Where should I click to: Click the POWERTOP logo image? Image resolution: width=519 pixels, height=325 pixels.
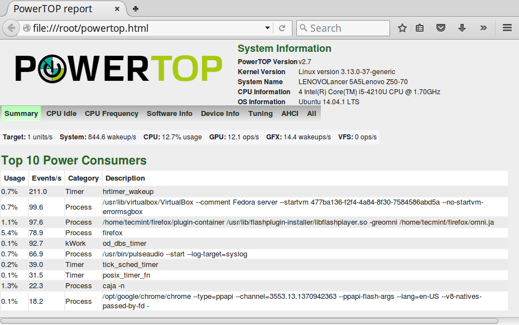(119, 69)
